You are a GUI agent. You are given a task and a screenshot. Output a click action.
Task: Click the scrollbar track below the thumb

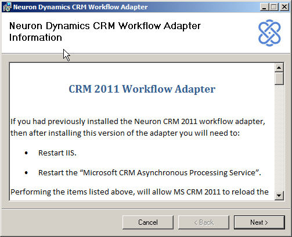pos(279,138)
